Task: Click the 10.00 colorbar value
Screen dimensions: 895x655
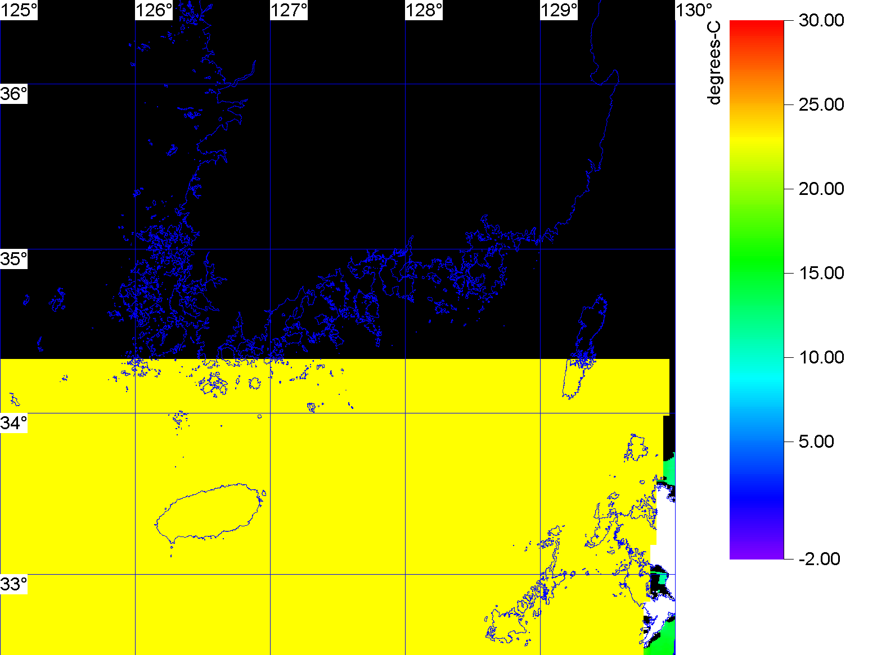Action: (821, 357)
